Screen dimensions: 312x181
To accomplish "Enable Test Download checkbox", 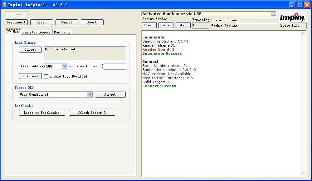I will [46, 76].
